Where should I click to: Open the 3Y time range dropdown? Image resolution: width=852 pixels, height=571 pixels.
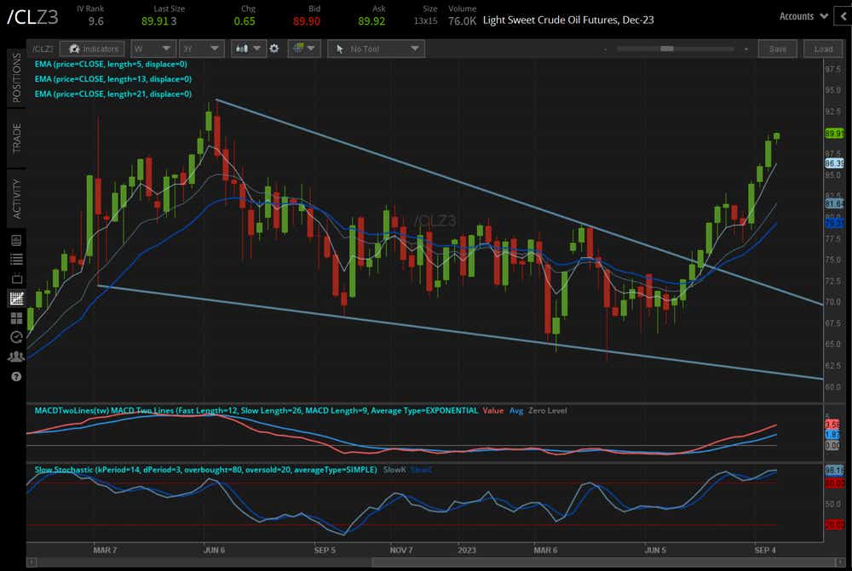[x=201, y=49]
